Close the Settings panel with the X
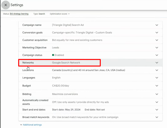The height and width of the screenshot is (128, 167). coord(6,5)
